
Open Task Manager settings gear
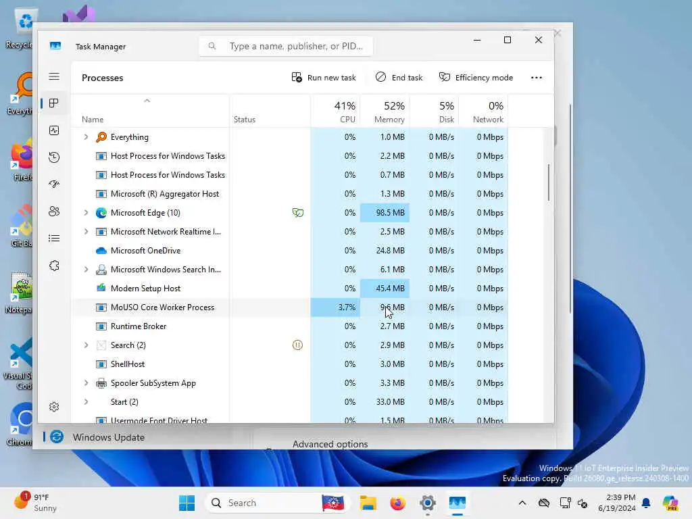pyautogui.click(x=54, y=406)
